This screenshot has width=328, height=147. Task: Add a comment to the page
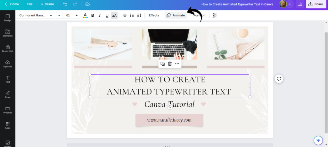(279, 78)
